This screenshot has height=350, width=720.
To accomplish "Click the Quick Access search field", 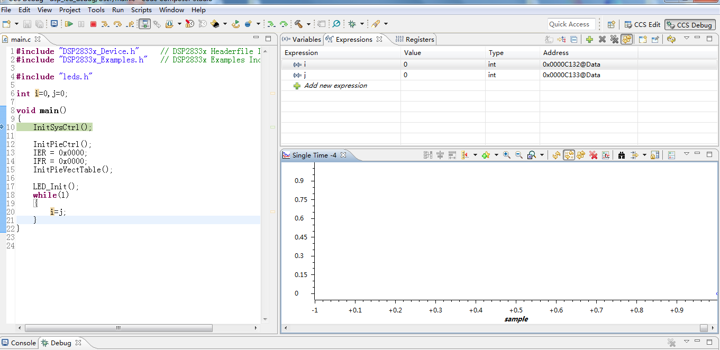I will 571,24.
